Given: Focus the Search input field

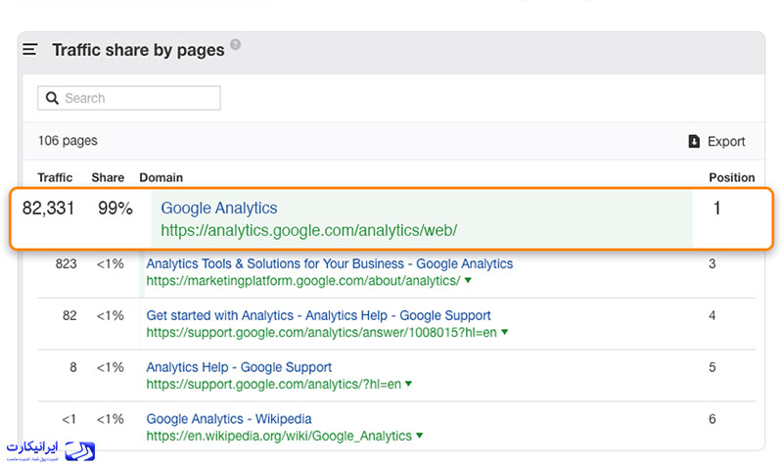Looking at the screenshot, I should [x=129, y=98].
